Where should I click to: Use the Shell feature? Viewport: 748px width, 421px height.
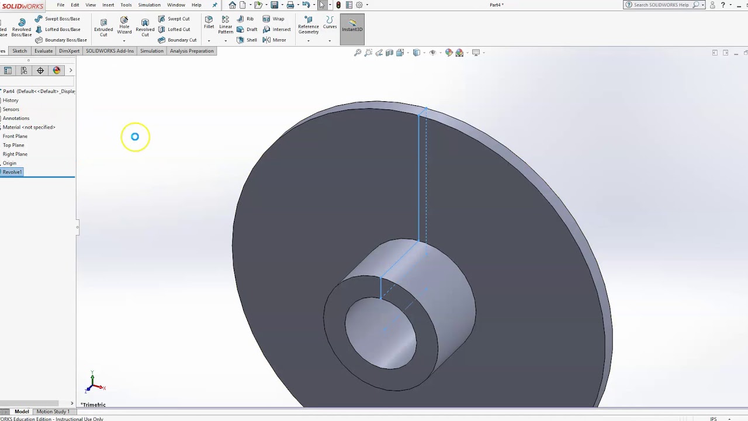247,40
